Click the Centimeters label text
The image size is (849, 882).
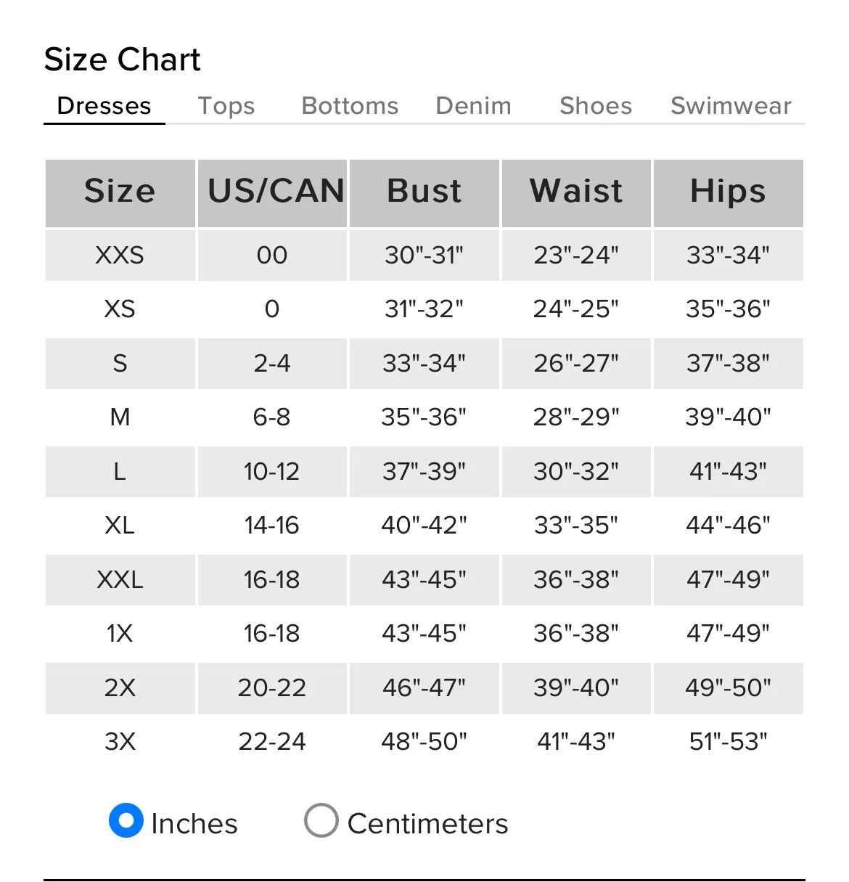point(427,824)
